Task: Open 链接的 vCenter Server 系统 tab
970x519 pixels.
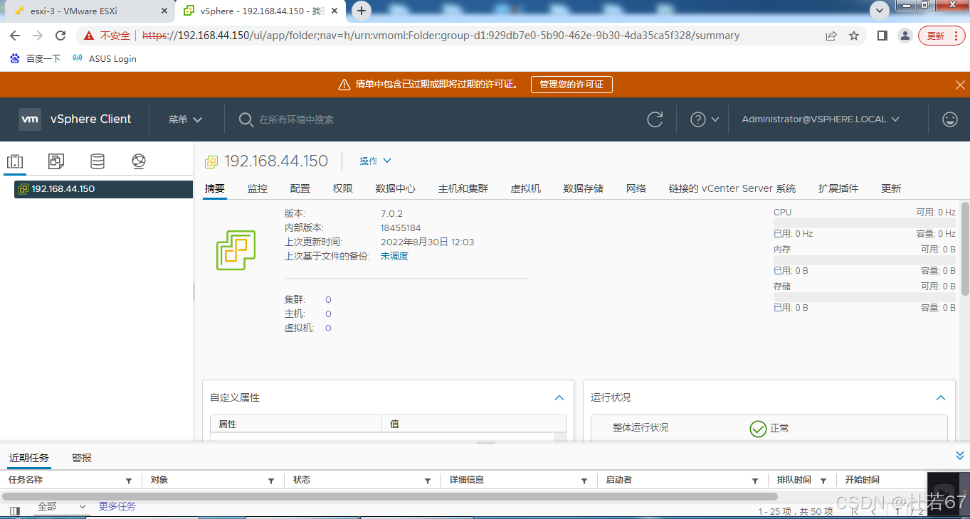Action: coord(732,188)
